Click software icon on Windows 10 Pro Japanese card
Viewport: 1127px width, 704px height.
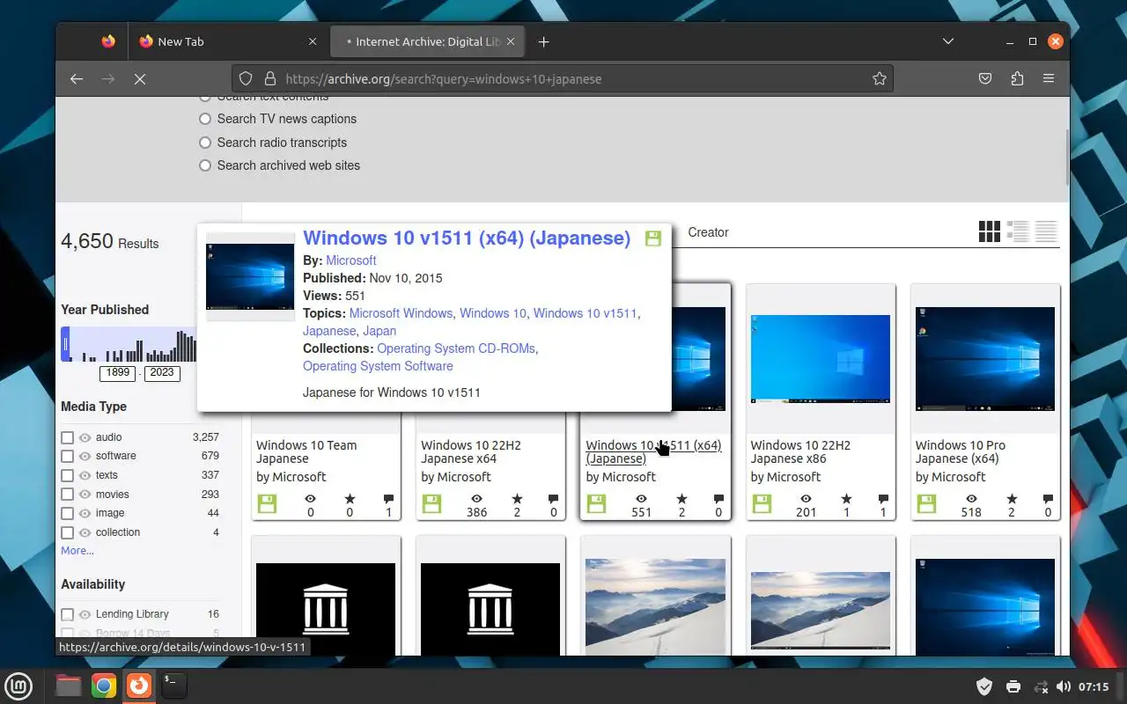pos(926,504)
